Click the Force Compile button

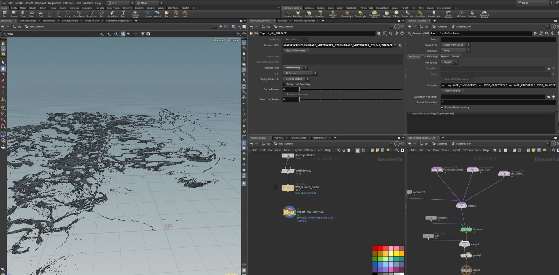click(x=452, y=91)
